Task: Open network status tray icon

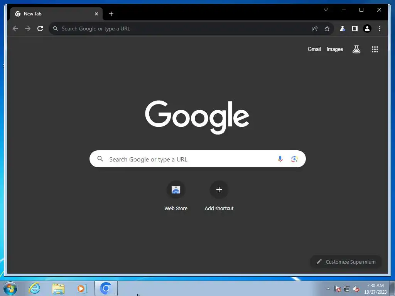Action: 347,289
